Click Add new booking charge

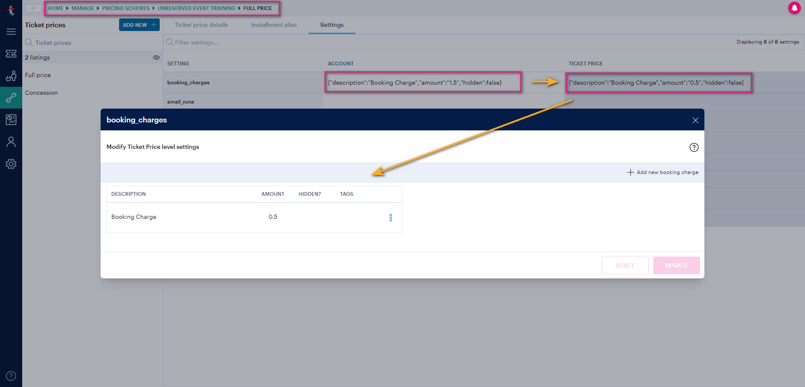662,172
